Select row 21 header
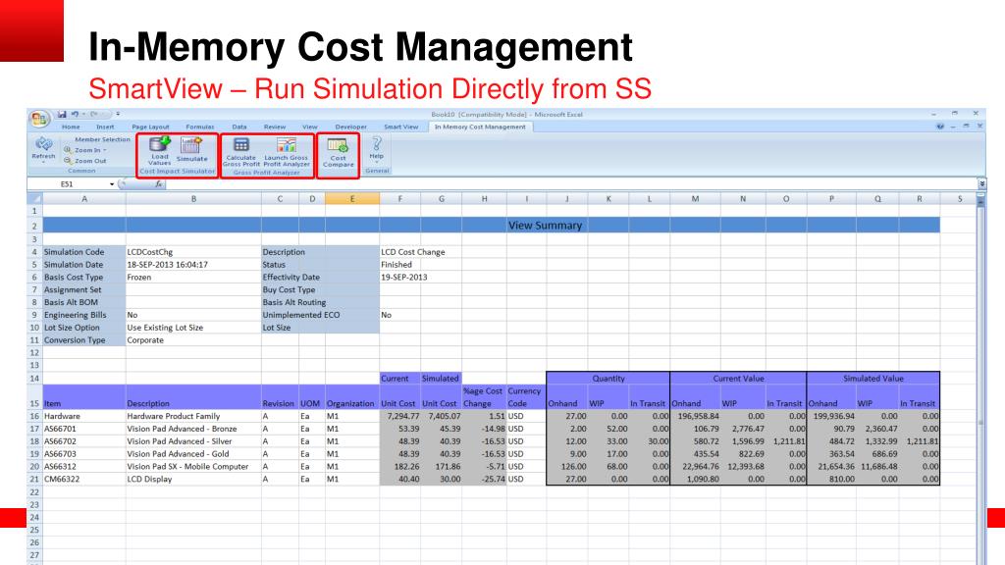Viewport: 1005px width, 565px height. 34,479
